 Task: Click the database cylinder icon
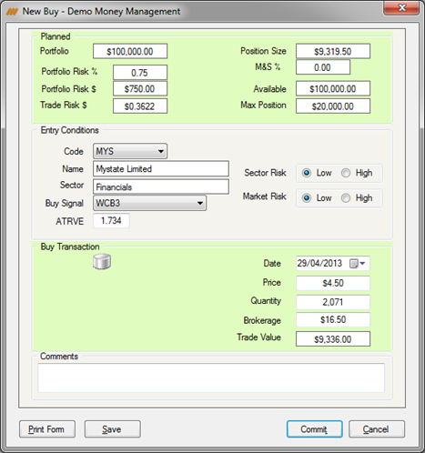[x=102, y=262]
